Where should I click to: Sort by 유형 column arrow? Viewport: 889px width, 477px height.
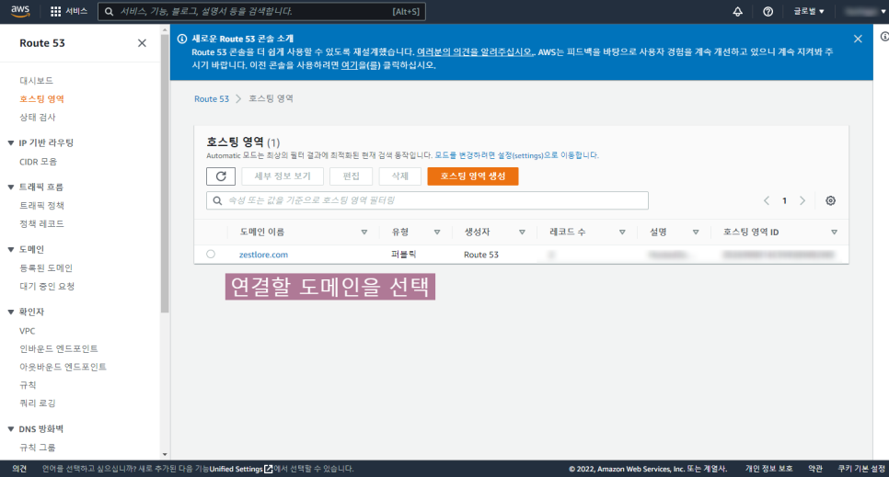pos(437,233)
